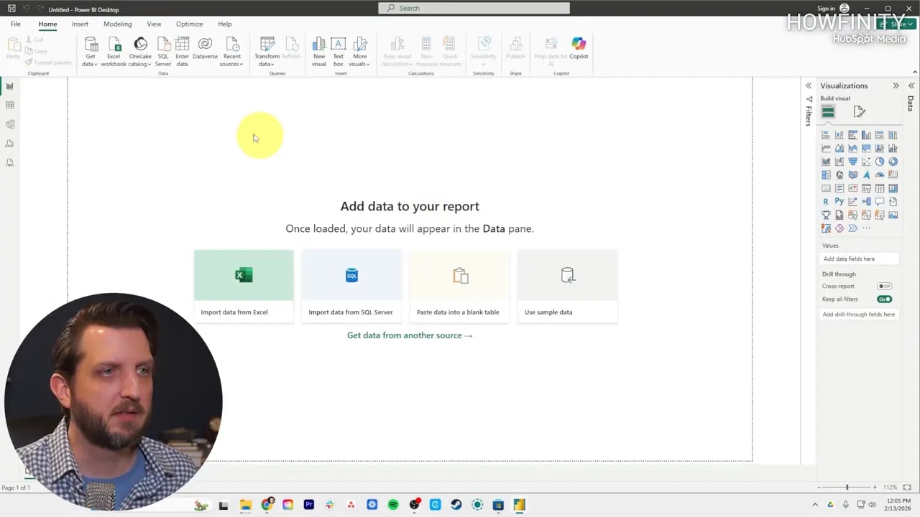Choose the Gauge visual

(880, 174)
